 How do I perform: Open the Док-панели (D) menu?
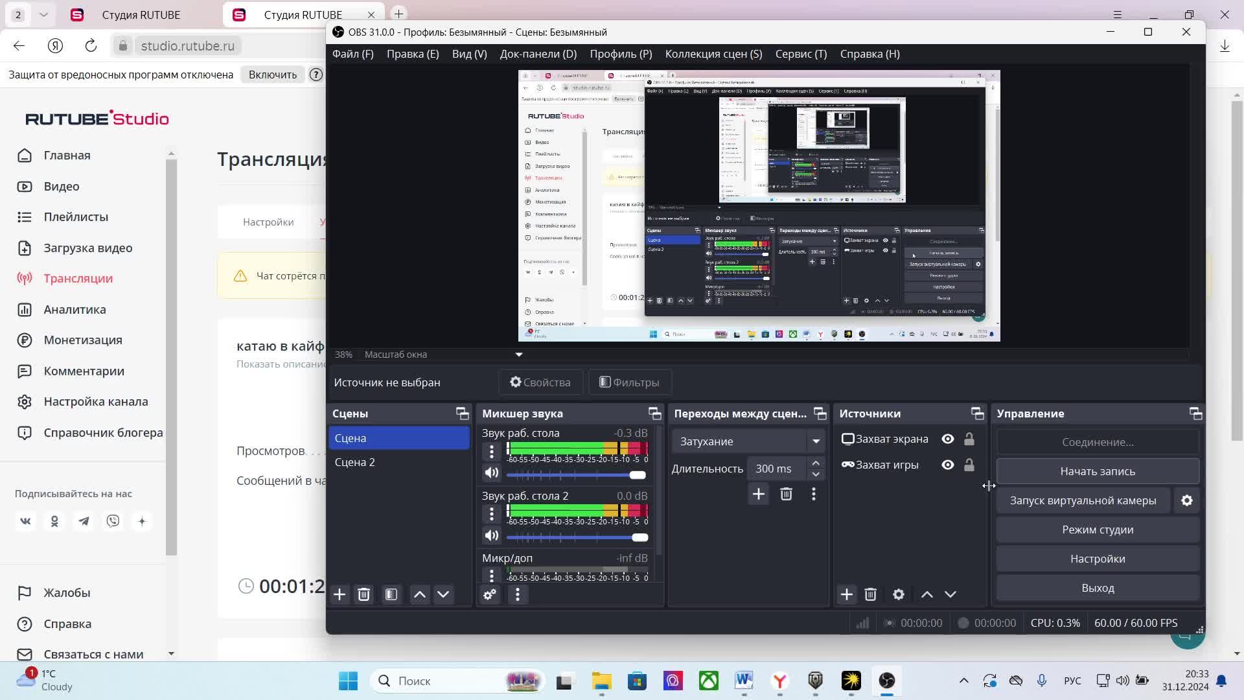point(538,54)
